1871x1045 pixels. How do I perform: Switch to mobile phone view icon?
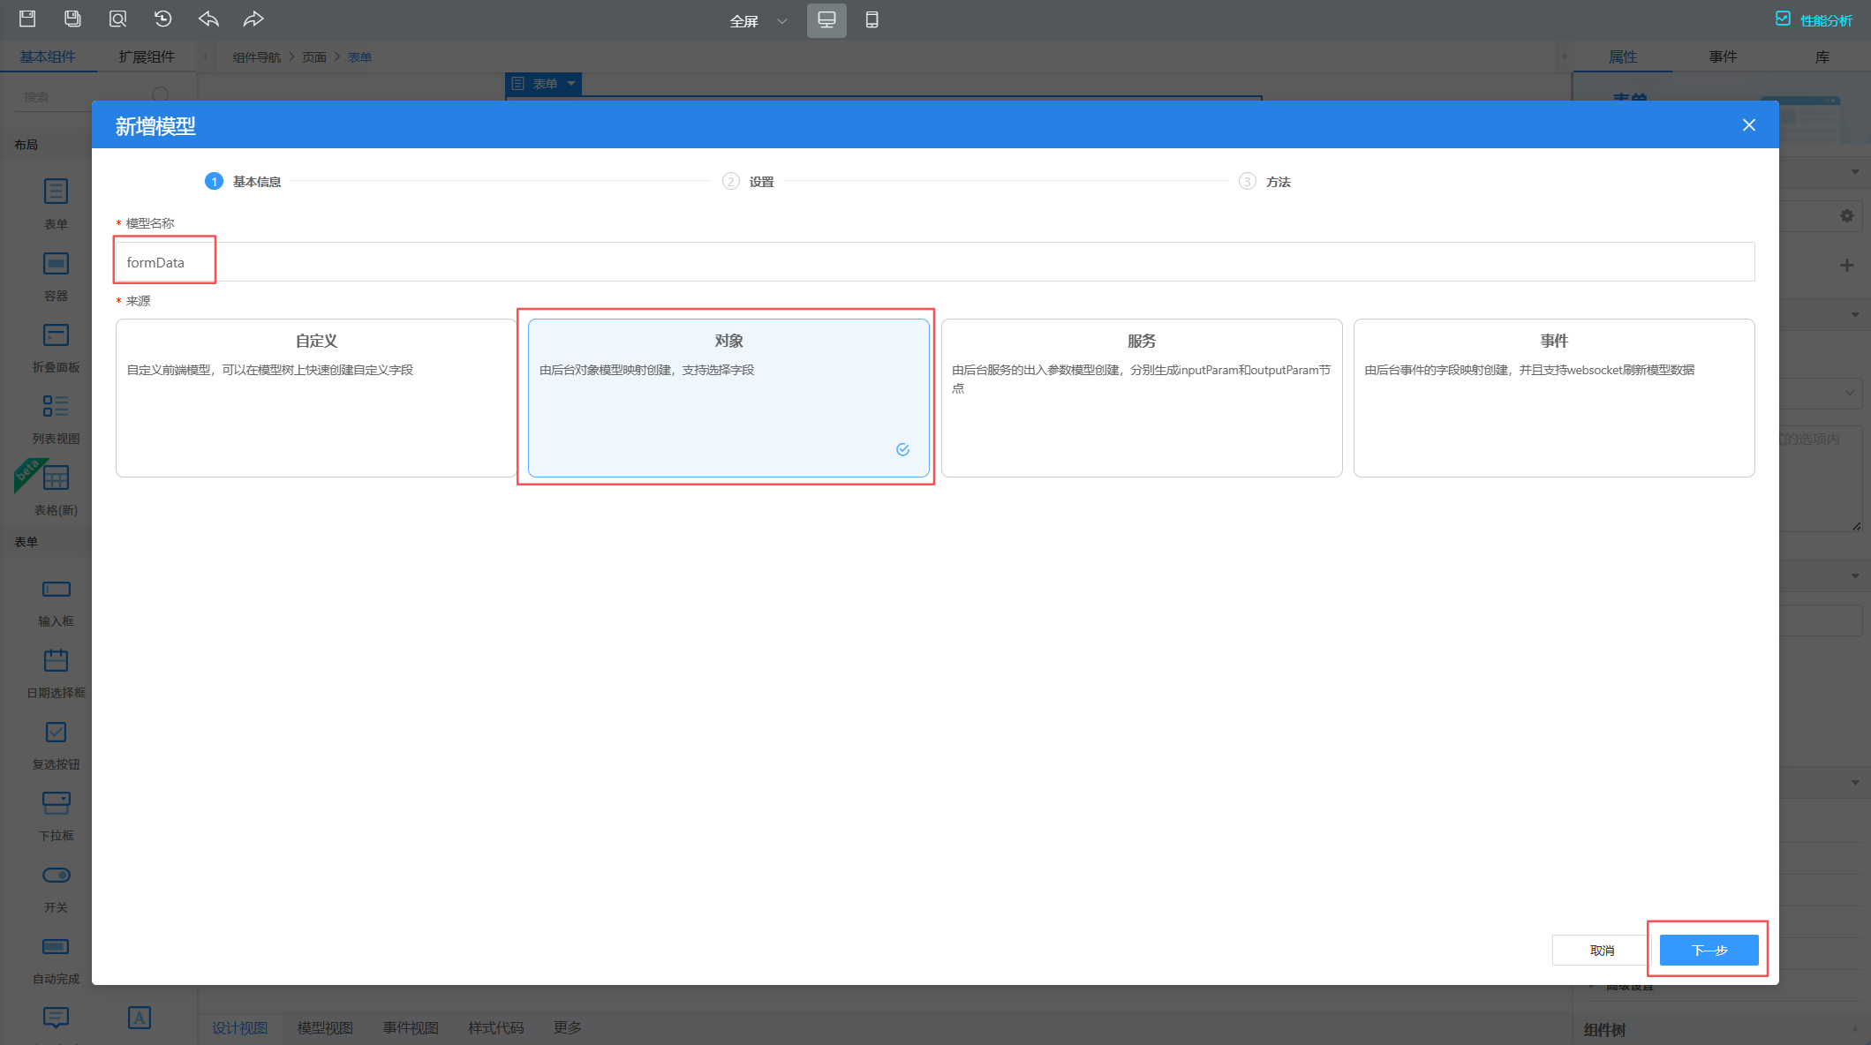pyautogui.click(x=871, y=19)
